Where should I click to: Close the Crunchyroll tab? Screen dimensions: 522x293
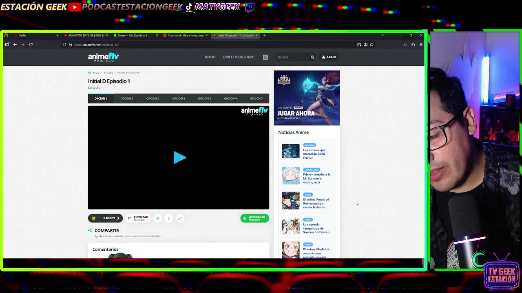(207, 35)
